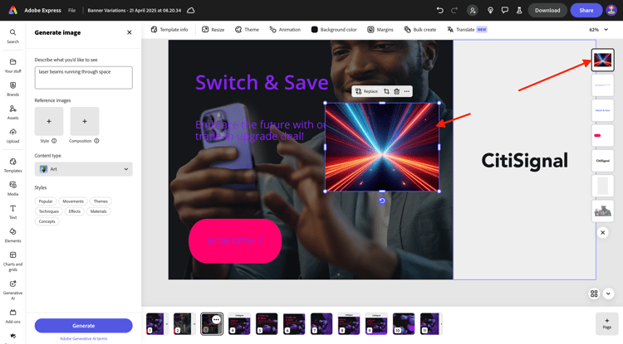Open Search in left sidebar
This screenshot has width=623, height=344.
12,36
